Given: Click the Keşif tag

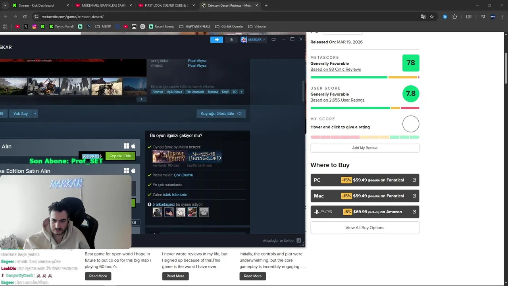Looking at the screenshot, I should tap(225, 92).
